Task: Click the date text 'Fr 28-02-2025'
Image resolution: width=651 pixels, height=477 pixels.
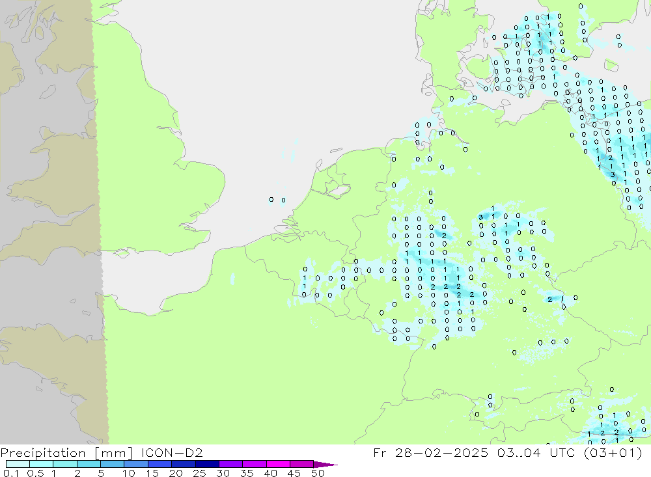Action: coord(430,452)
